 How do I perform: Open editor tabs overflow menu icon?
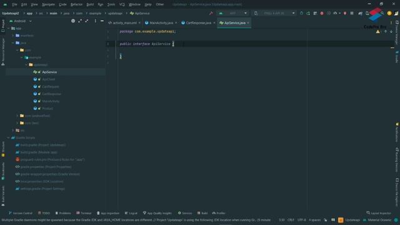click(391, 22)
